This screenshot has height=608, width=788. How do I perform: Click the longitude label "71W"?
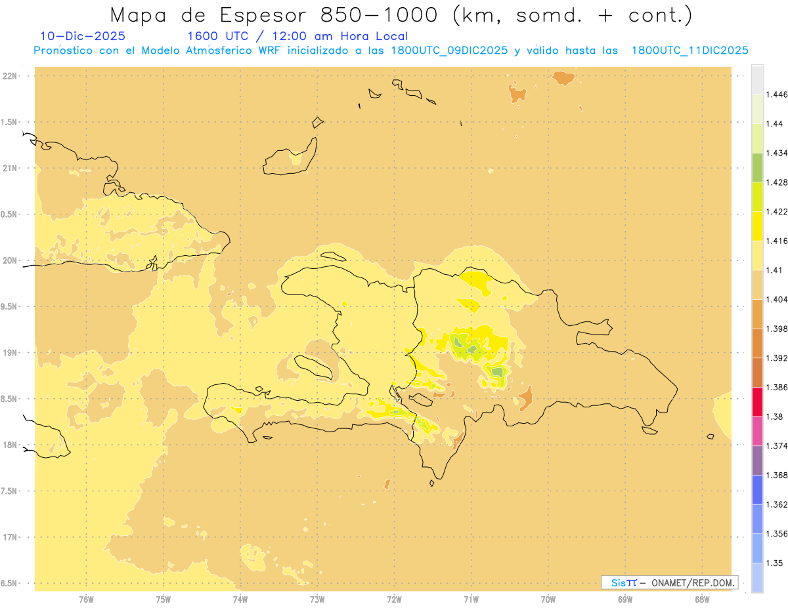tap(471, 599)
